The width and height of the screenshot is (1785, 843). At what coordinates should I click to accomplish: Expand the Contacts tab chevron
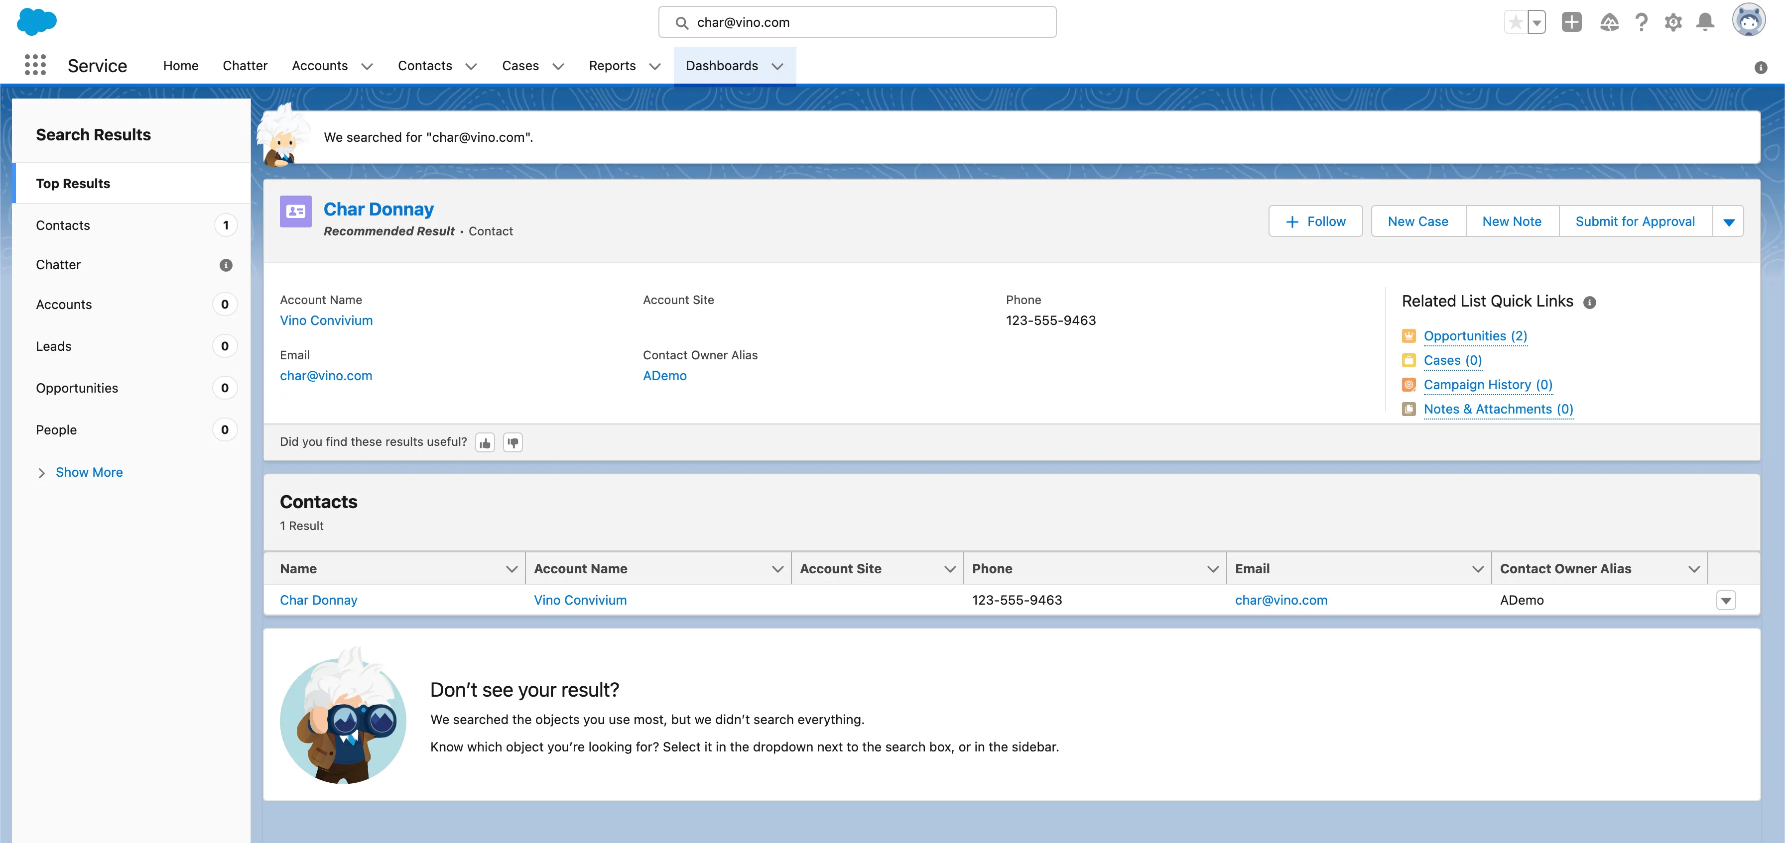pos(471,67)
